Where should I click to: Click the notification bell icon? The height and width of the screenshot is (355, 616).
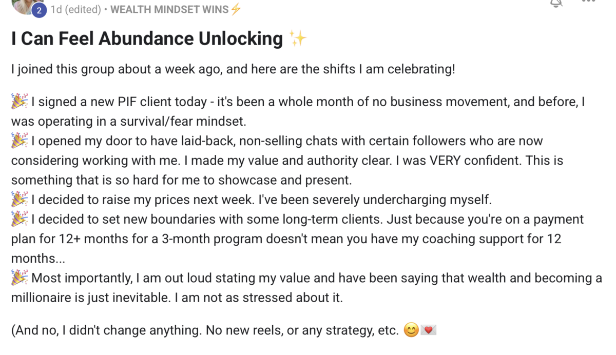pos(556,3)
